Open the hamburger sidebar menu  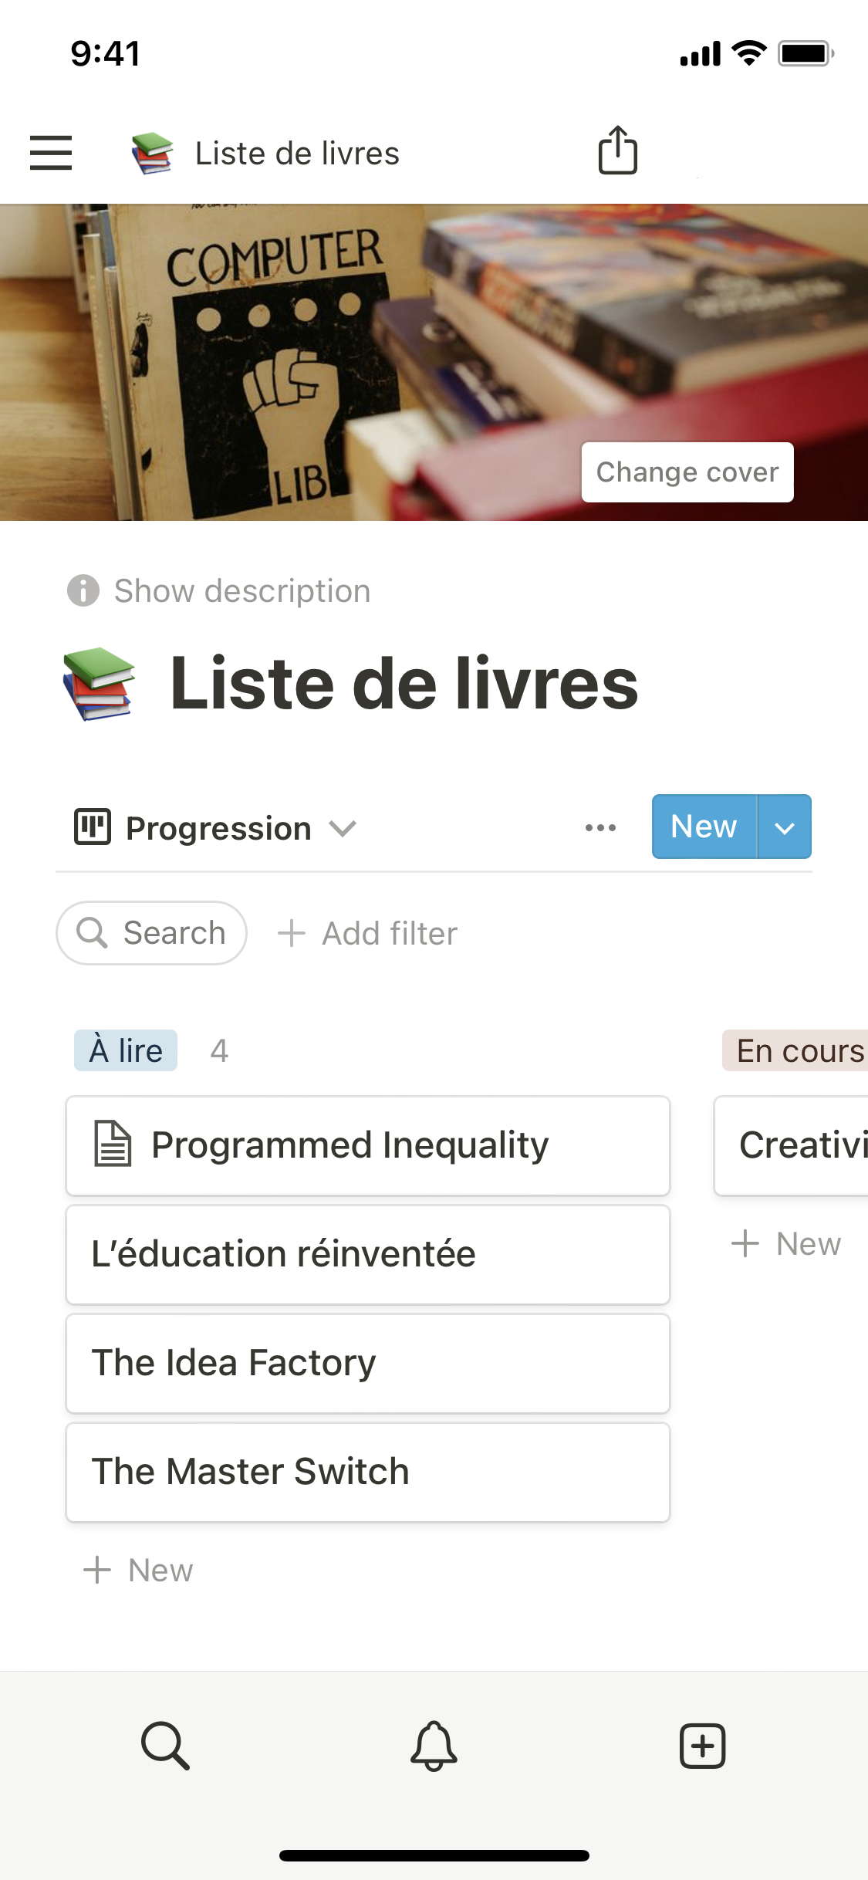click(51, 152)
